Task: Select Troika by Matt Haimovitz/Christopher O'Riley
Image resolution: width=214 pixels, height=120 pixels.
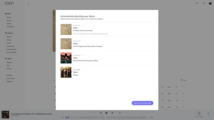Action: [x=107, y=58]
